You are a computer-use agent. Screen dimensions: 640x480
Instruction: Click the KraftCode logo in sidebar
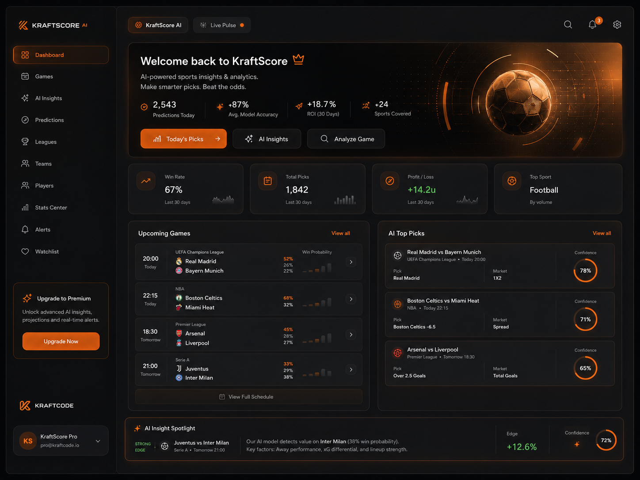tap(47, 405)
